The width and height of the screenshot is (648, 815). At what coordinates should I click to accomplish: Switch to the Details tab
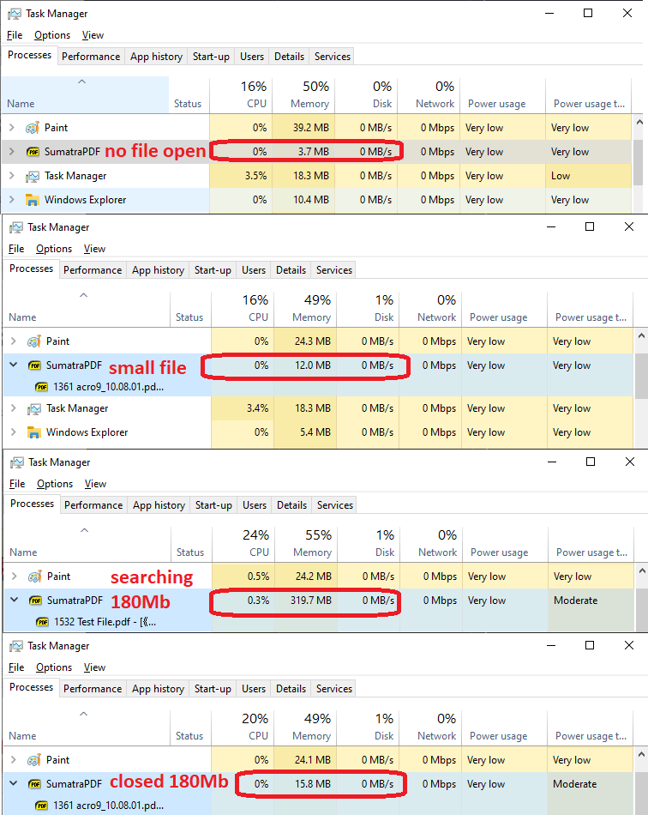point(289,56)
